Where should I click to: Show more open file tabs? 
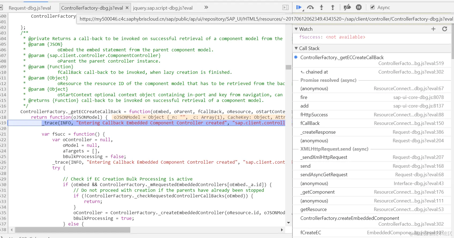pyautogui.click(x=206, y=7)
